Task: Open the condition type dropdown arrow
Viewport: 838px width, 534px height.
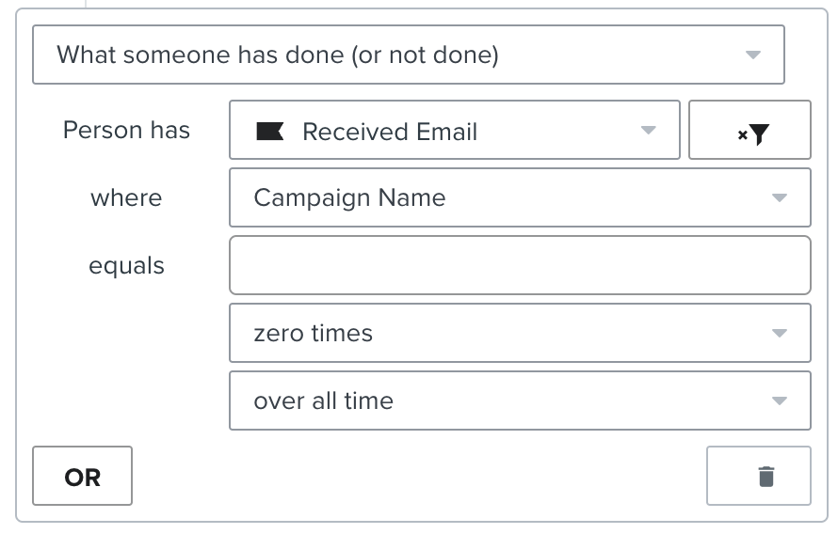Action: point(752,55)
